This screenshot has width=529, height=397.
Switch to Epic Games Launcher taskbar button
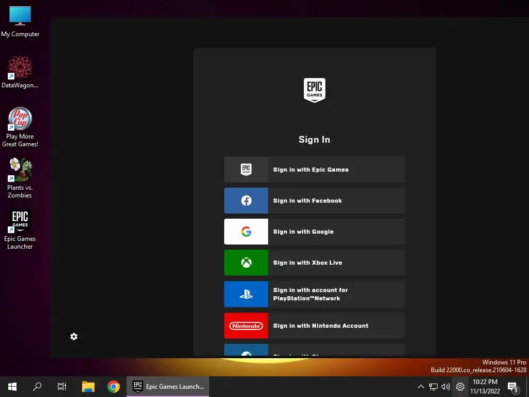point(168,387)
